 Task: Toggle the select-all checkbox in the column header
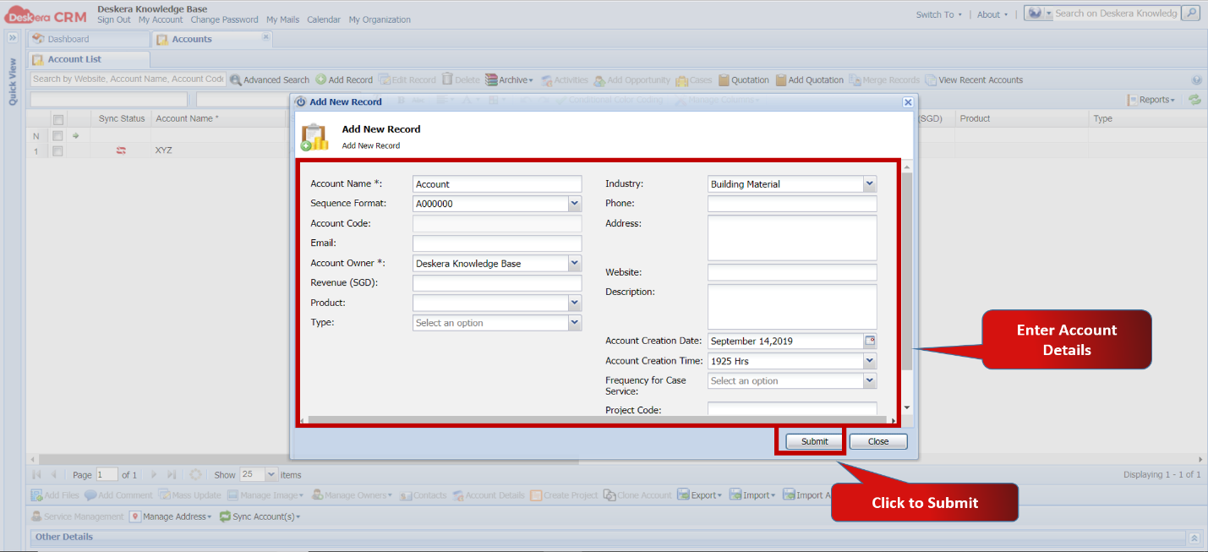pyautogui.click(x=57, y=118)
